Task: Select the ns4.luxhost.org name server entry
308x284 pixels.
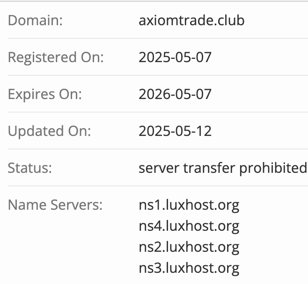Action: [x=189, y=226]
